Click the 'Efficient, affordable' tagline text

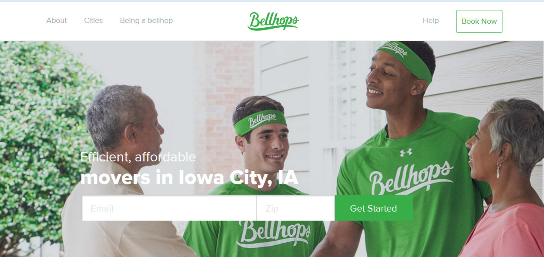click(x=138, y=157)
